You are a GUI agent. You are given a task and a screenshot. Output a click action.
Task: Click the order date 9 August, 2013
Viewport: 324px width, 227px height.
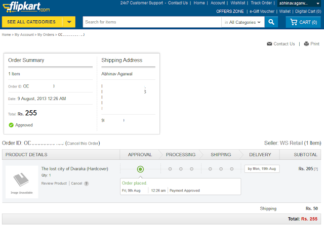pyautogui.click(x=42, y=99)
